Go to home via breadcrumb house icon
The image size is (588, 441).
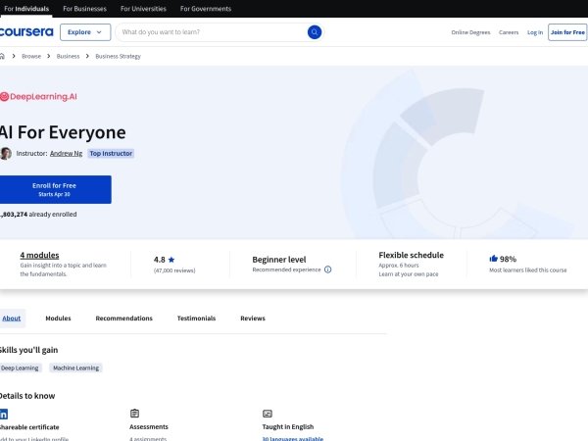click(2, 56)
